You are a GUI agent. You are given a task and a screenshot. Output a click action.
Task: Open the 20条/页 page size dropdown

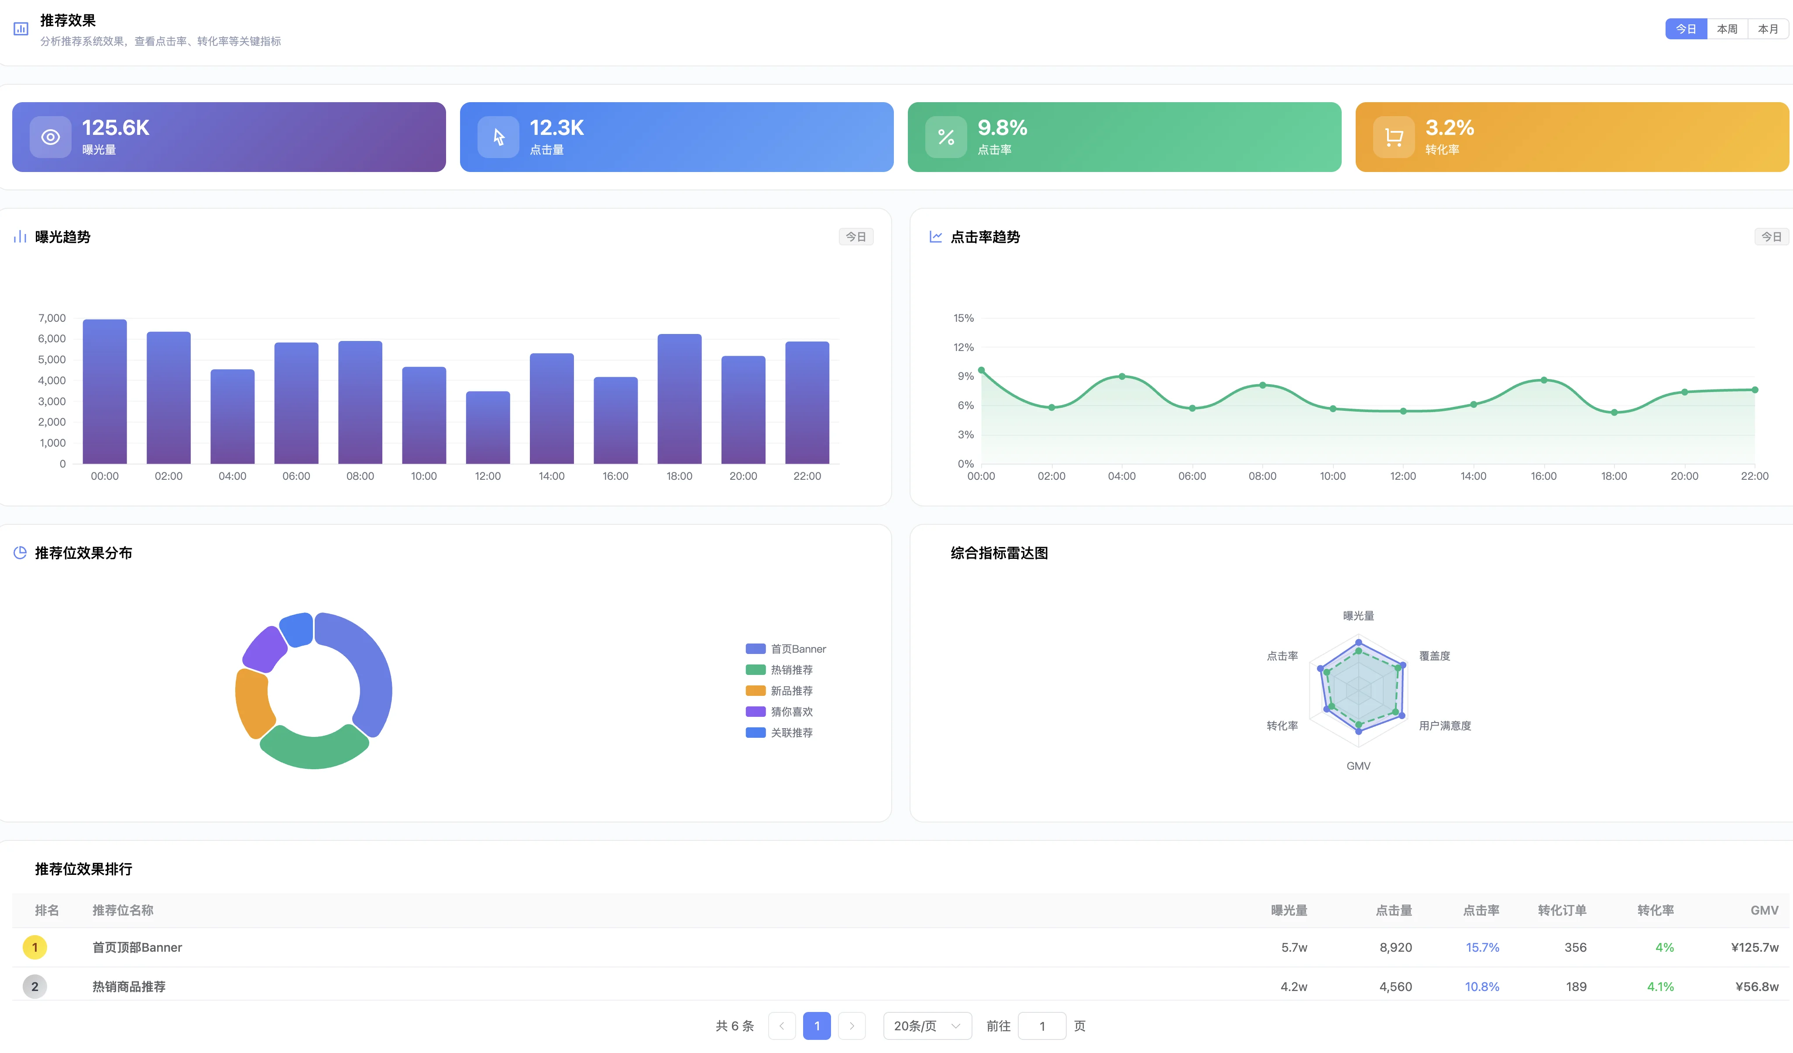point(927,1026)
